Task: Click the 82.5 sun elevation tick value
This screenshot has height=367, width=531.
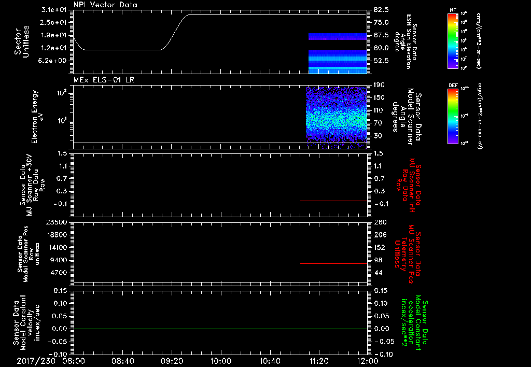Action: (x=381, y=10)
